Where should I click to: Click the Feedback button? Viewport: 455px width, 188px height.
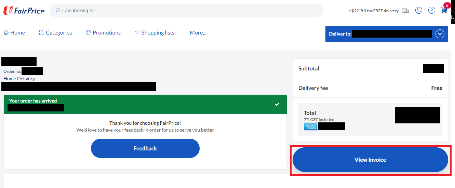coord(145,148)
